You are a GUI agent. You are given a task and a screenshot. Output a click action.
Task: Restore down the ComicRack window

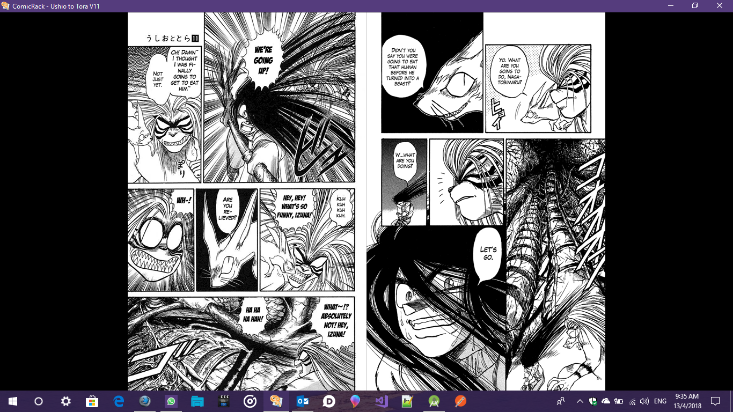click(x=695, y=6)
